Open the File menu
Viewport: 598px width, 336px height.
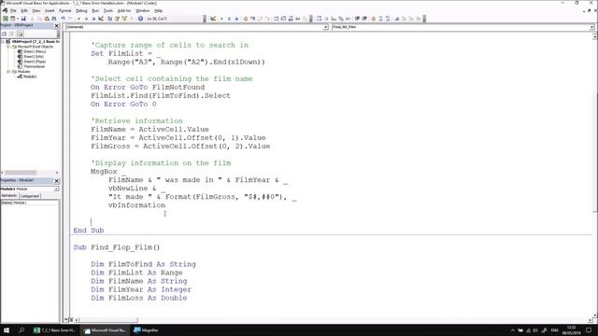pyautogui.click(x=13, y=10)
